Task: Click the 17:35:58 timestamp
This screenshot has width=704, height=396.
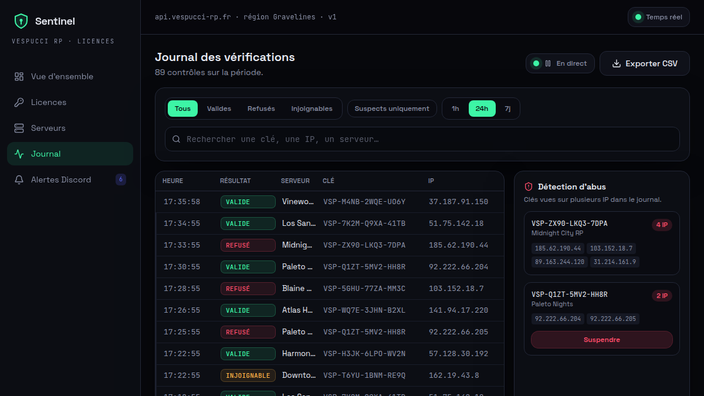Action: click(182, 202)
